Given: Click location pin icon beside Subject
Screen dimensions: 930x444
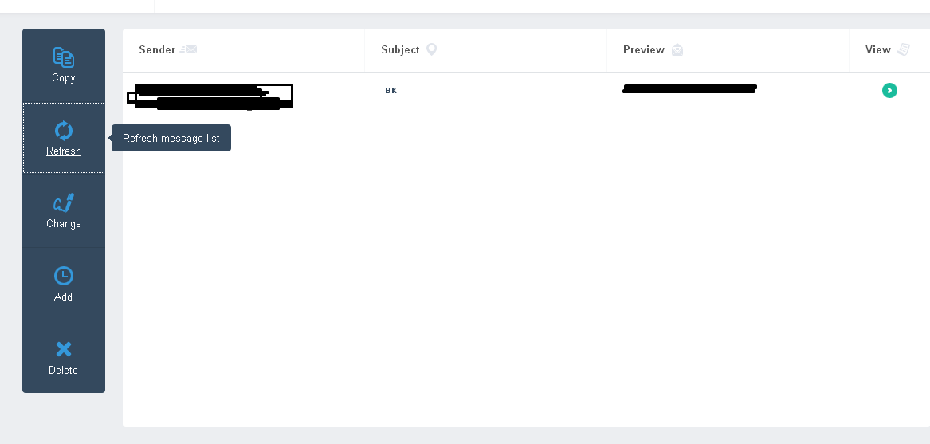Looking at the screenshot, I should [432, 49].
